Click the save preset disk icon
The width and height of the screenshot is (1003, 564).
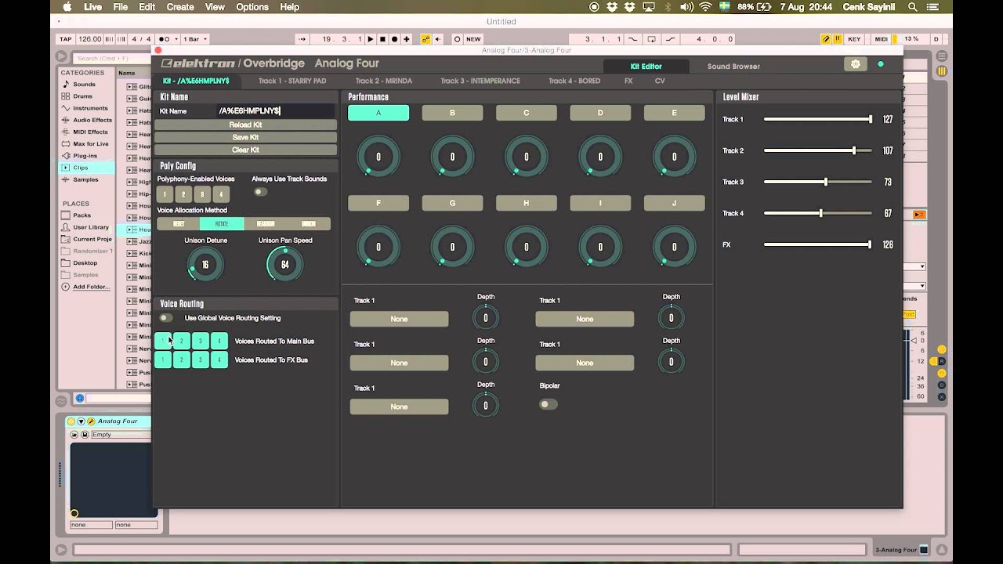pyautogui.click(x=85, y=434)
